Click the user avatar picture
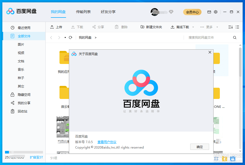 pyautogui.click(x=154, y=12)
